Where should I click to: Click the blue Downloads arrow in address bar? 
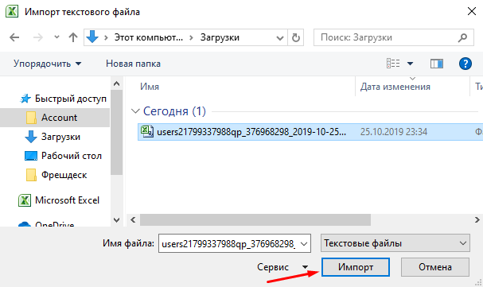92,37
